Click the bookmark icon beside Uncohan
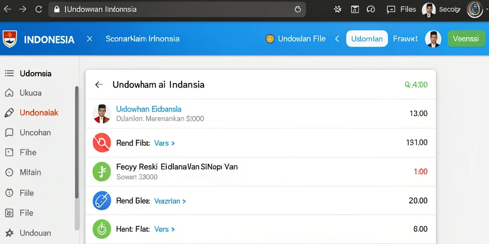 pos(10,132)
